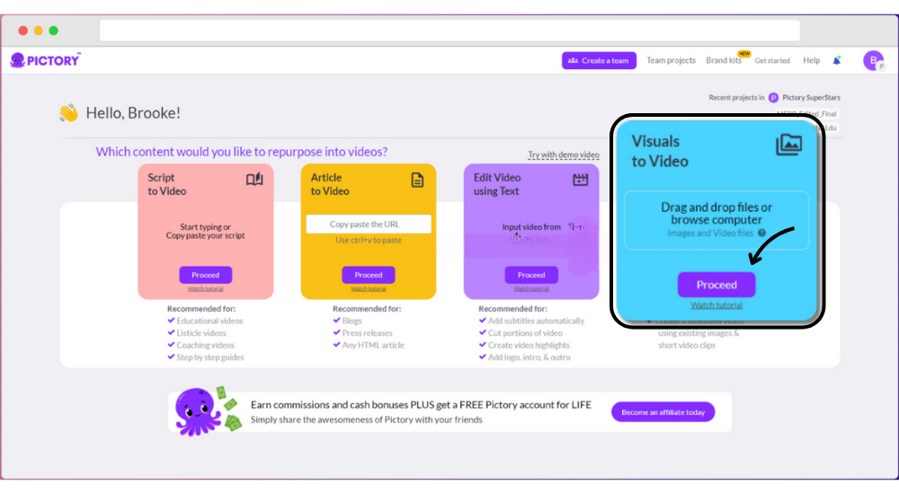Click the macOS green maximize window dot
This screenshot has width=899, height=494.
(x=53, y=31)
